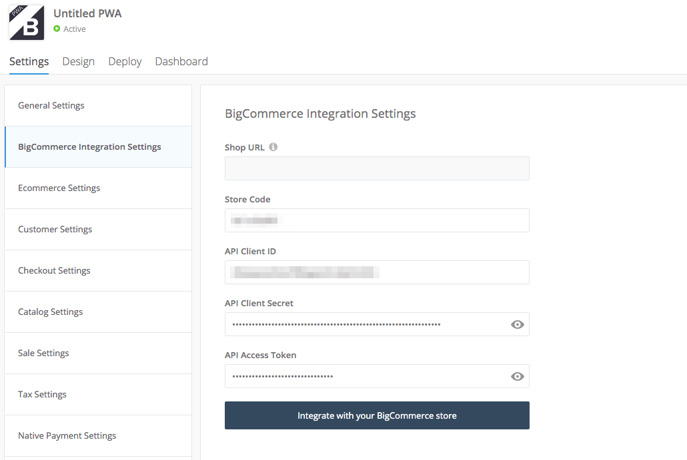
Task: Show the API Access Token using eye icon
Action: pos(517,377)
